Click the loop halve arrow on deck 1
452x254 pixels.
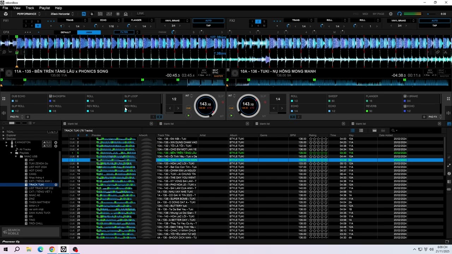click(x=170, y=108)
